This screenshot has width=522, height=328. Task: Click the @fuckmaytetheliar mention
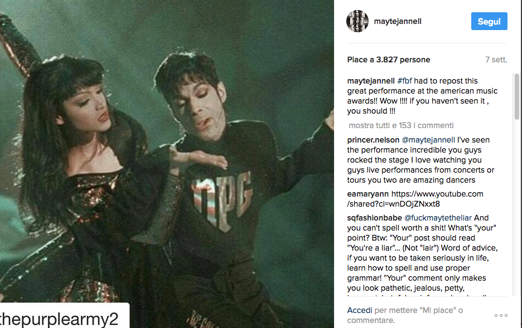click(438, 218)
